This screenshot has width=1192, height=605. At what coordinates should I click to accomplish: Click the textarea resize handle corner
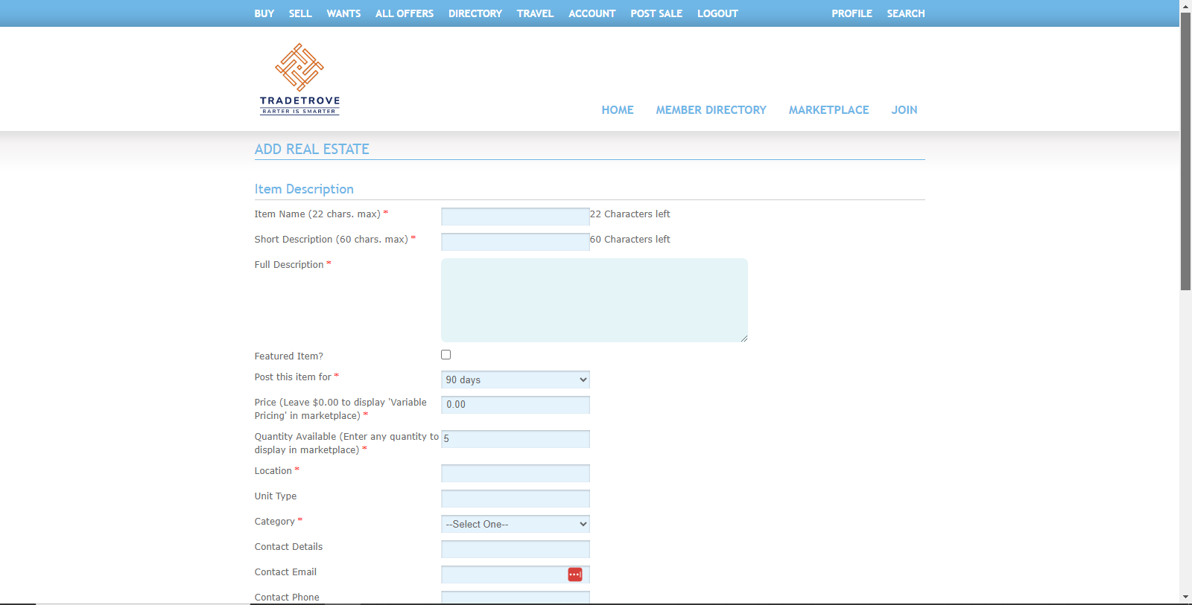(x=744, y=339)
